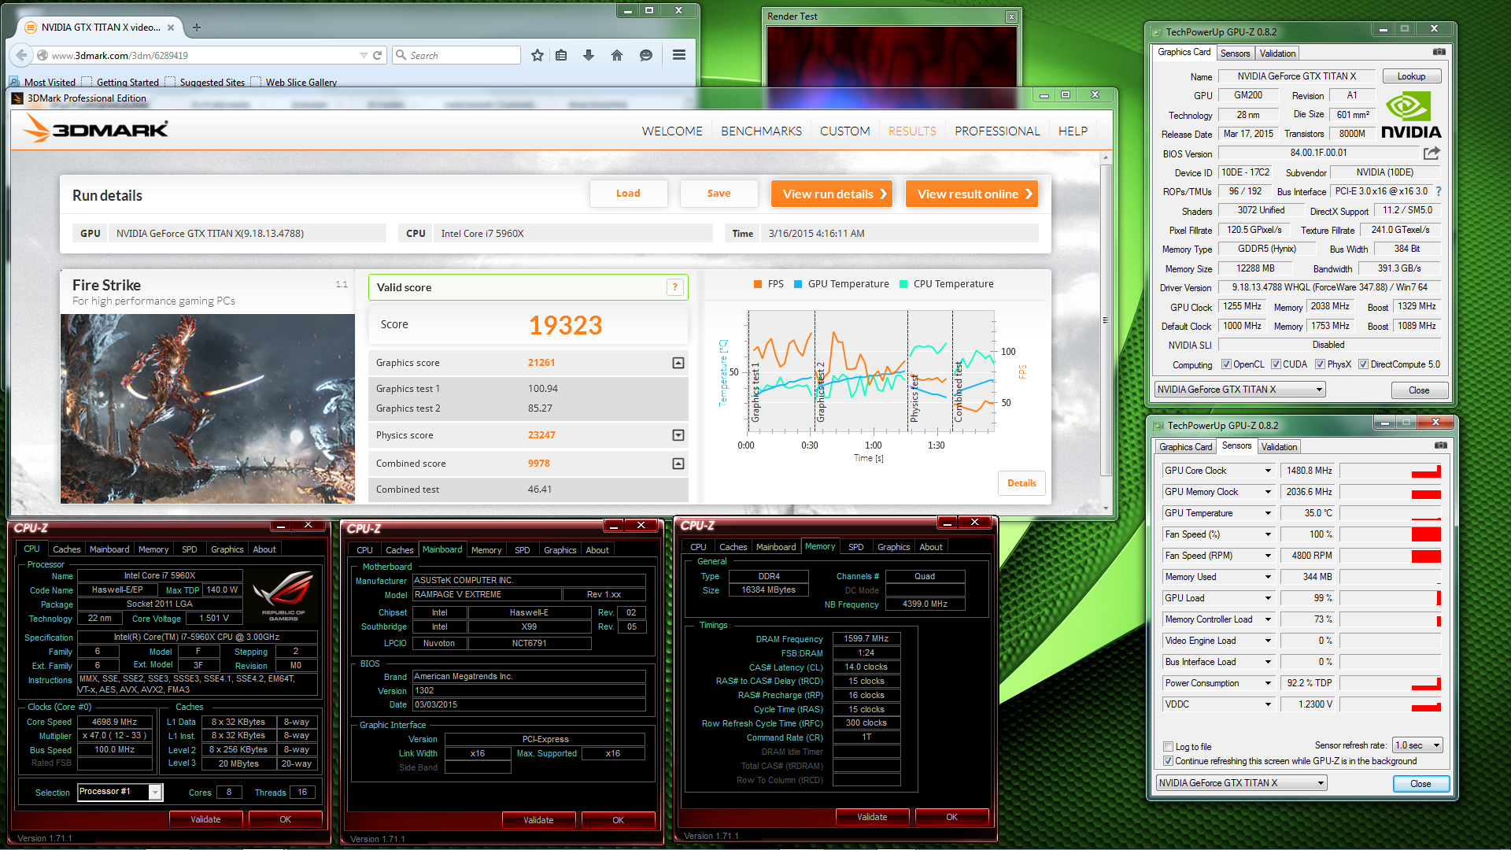Click the bus interface question mark in GPU-Z
Screen dimensions: 1511x850
click(1439, 191)
